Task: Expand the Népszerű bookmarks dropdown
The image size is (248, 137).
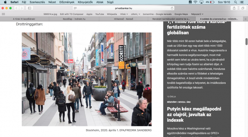Action: [197, 14]
